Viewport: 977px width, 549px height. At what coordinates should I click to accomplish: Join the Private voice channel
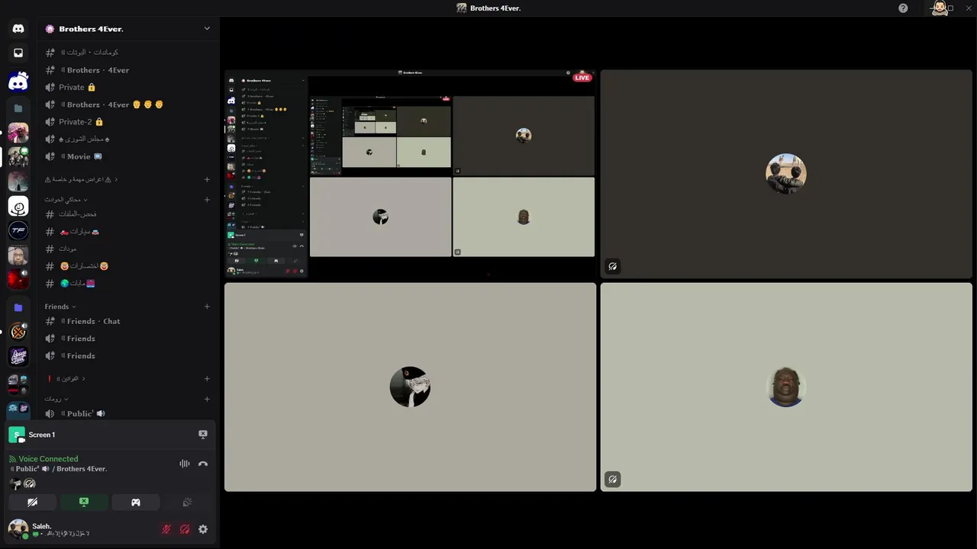[127, 87]
